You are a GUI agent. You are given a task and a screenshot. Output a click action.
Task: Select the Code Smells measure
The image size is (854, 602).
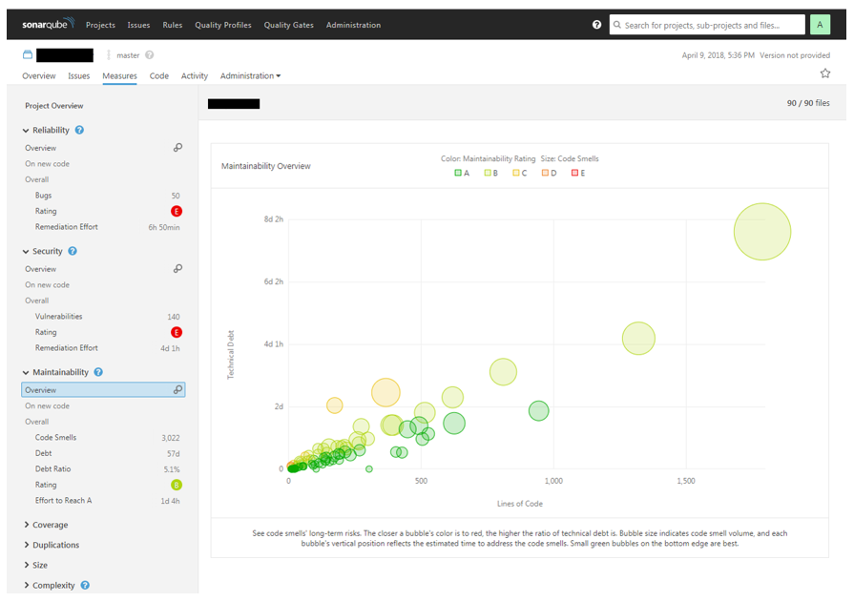[x=55, y=437]
